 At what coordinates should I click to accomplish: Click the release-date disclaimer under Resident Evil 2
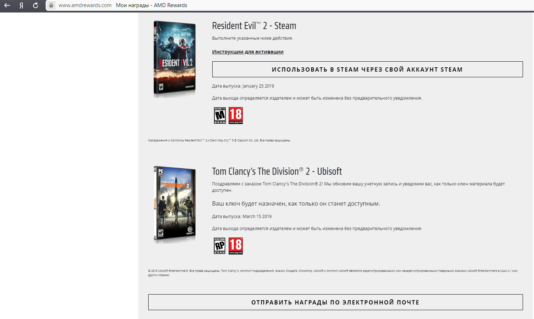(317, 98)
